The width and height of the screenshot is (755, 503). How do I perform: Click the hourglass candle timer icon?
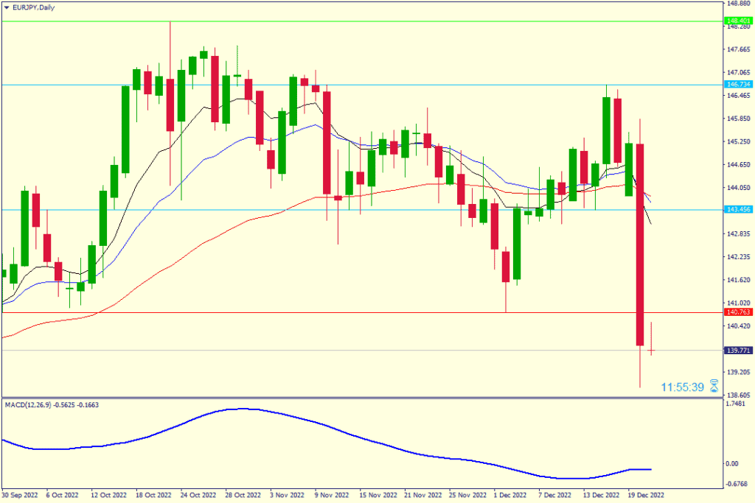point(714,387)
